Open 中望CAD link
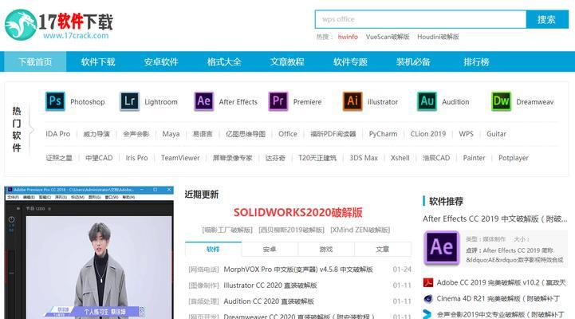The height and width of the screenshot is (319, 575). pos(99,158)
